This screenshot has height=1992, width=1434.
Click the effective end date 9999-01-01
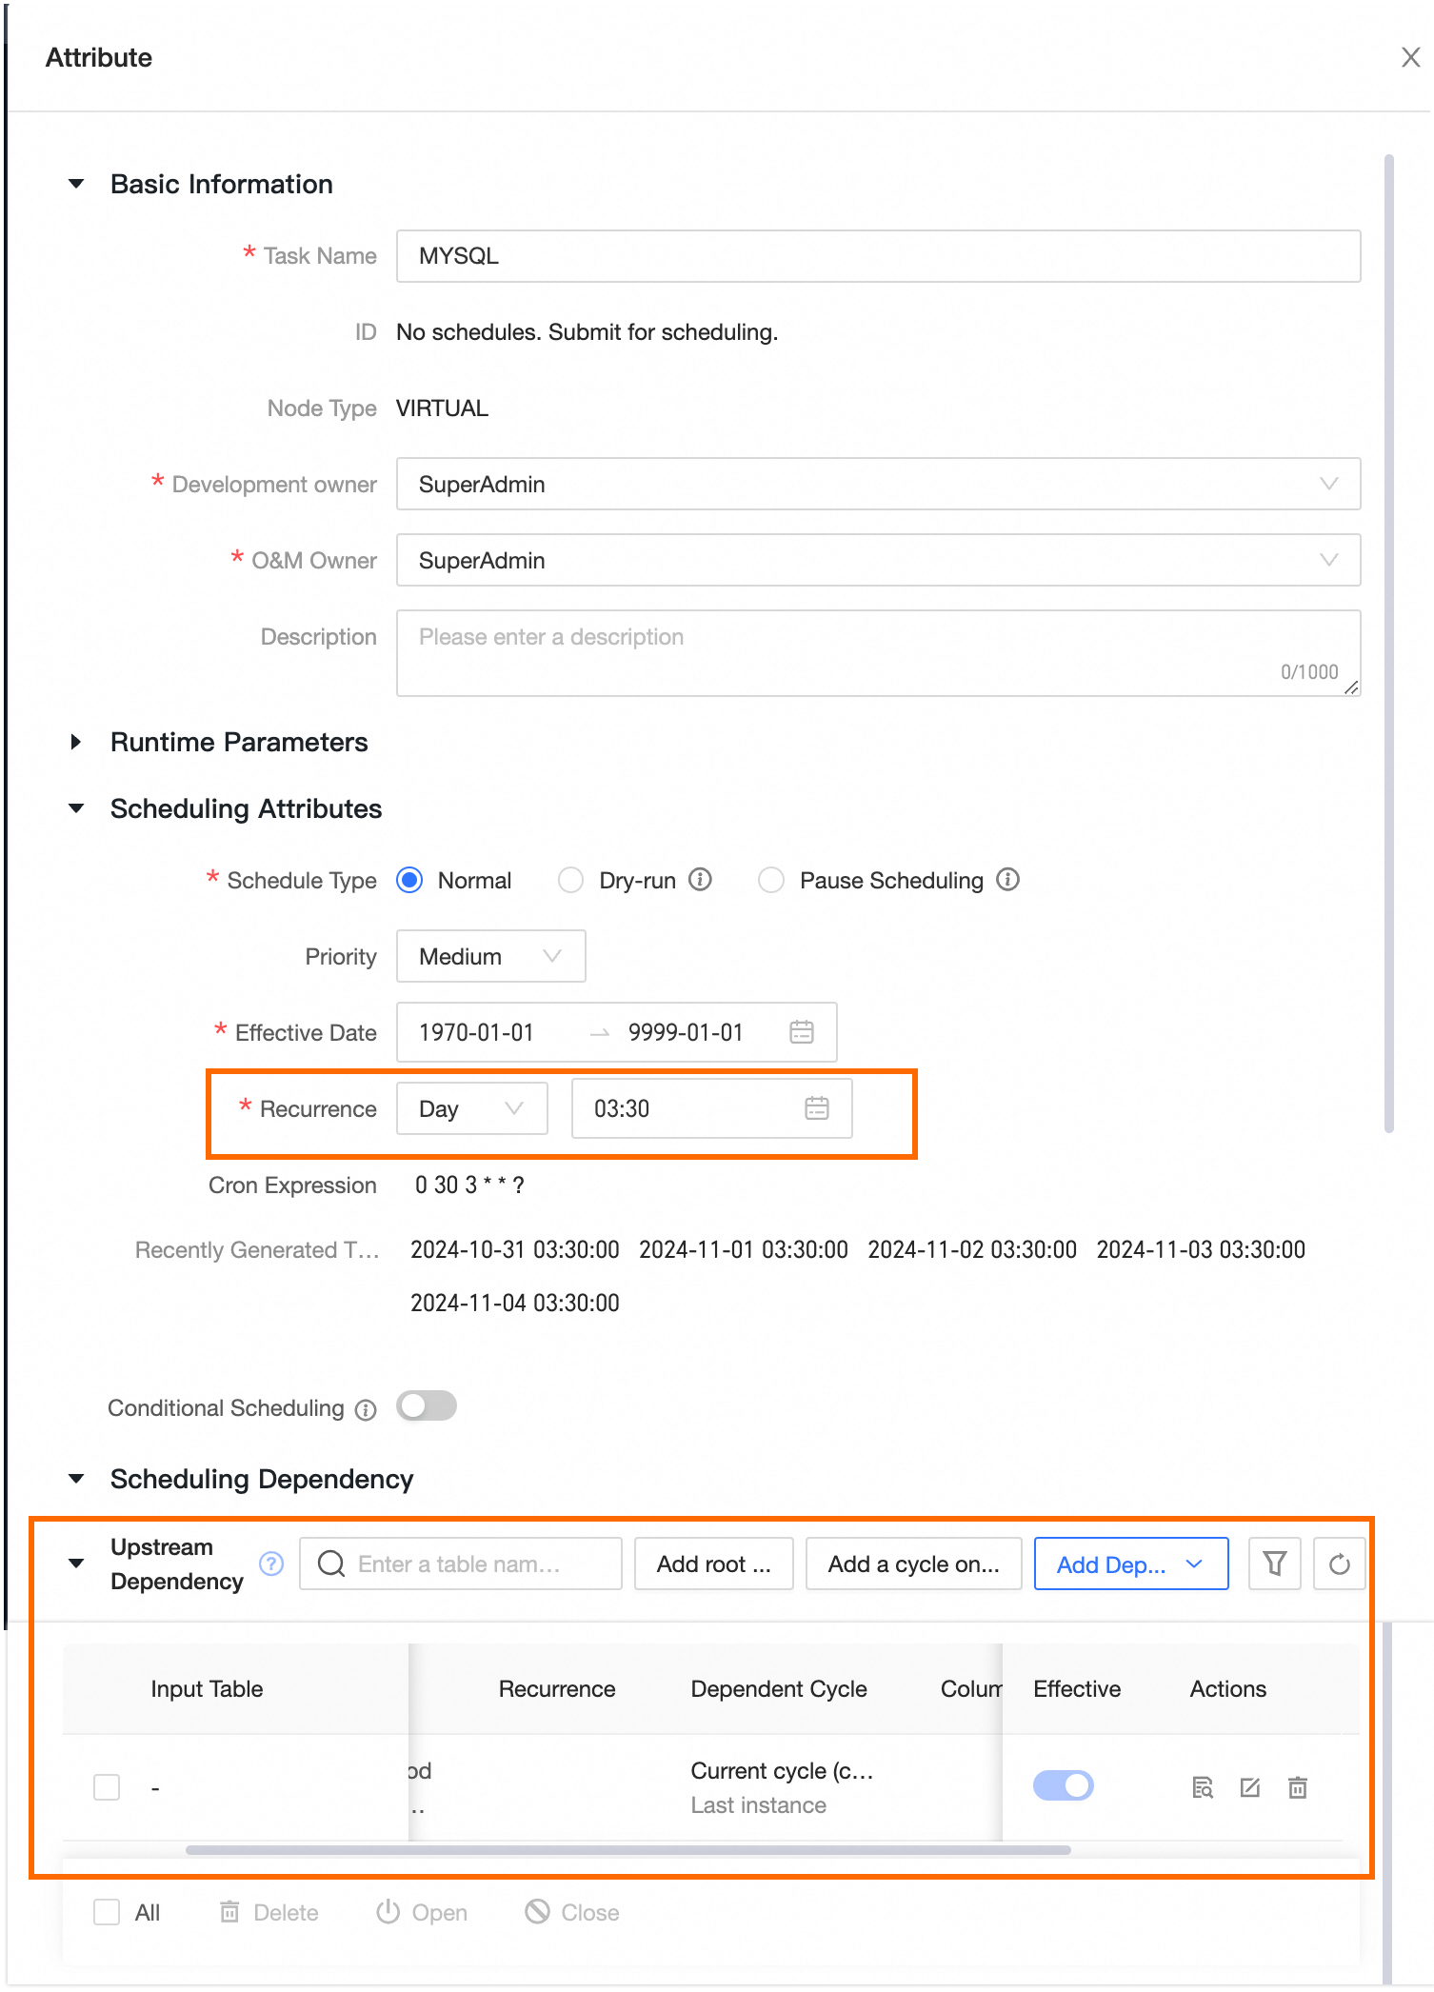click(x=686, y=1032)
